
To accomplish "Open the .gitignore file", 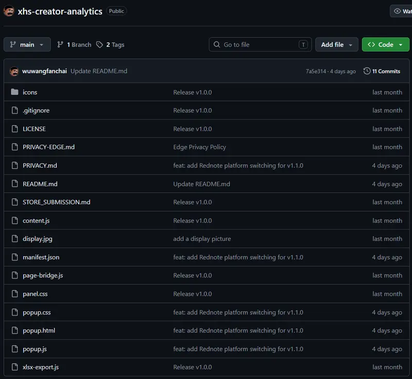I will tap(36, 111).
